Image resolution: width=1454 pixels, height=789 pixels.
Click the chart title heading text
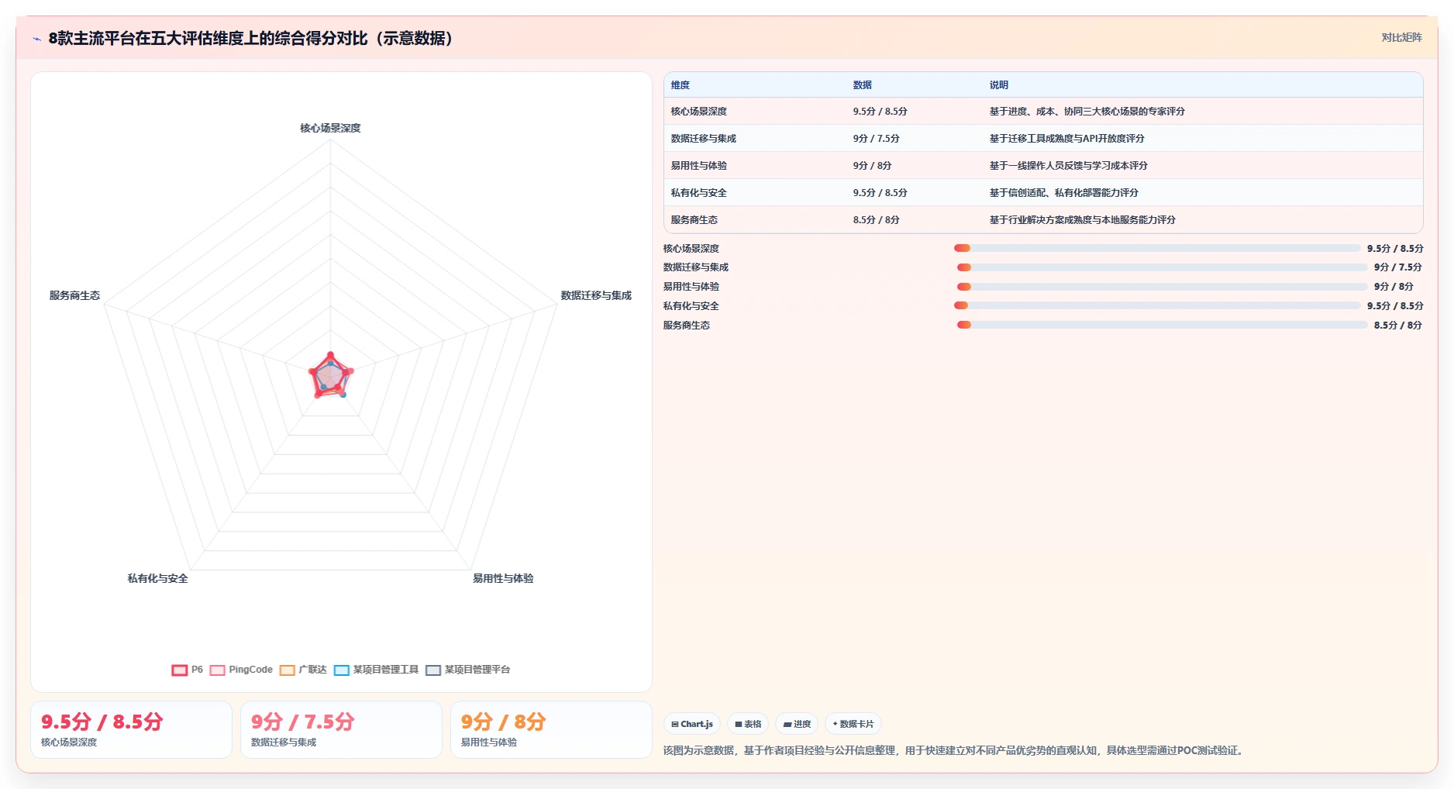[251, 39]
